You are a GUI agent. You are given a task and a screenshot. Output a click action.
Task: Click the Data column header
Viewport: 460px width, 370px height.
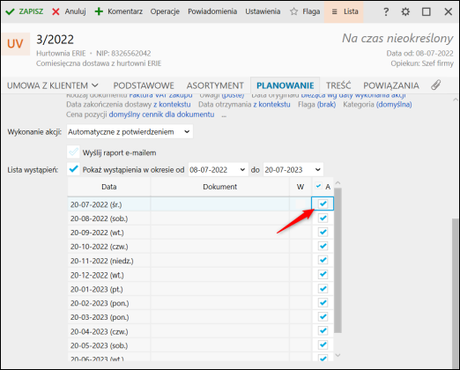coord(109,187)
